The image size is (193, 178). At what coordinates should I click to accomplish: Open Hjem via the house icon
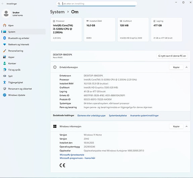click(x=5, y=26)
